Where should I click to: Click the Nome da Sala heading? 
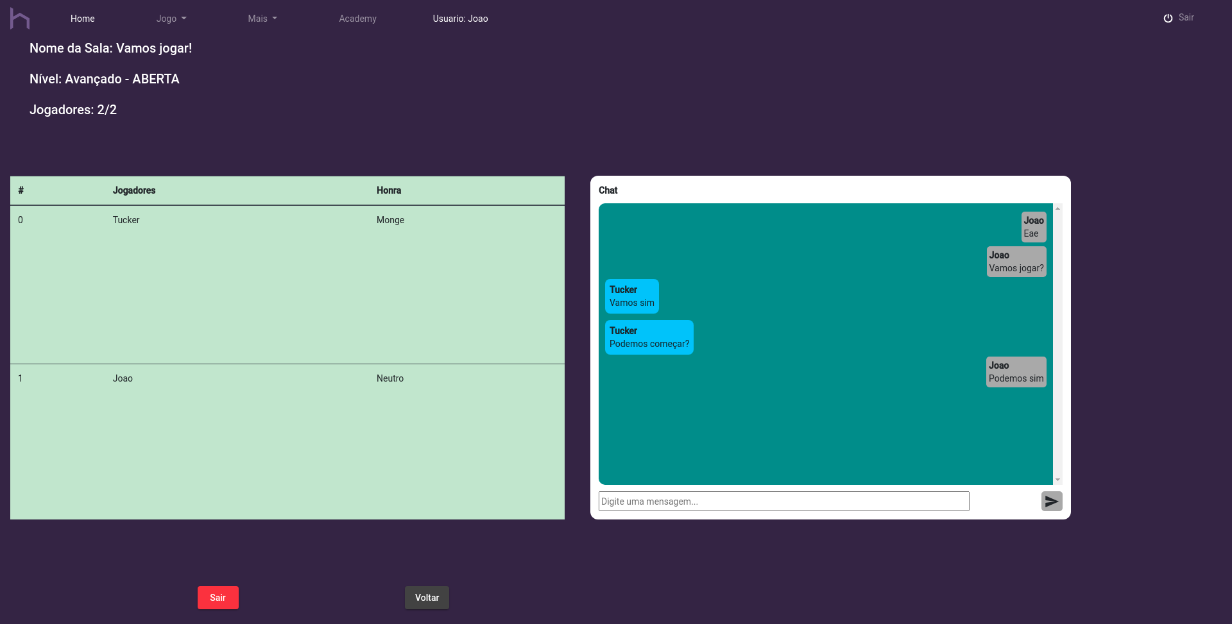tap(111, 48)
